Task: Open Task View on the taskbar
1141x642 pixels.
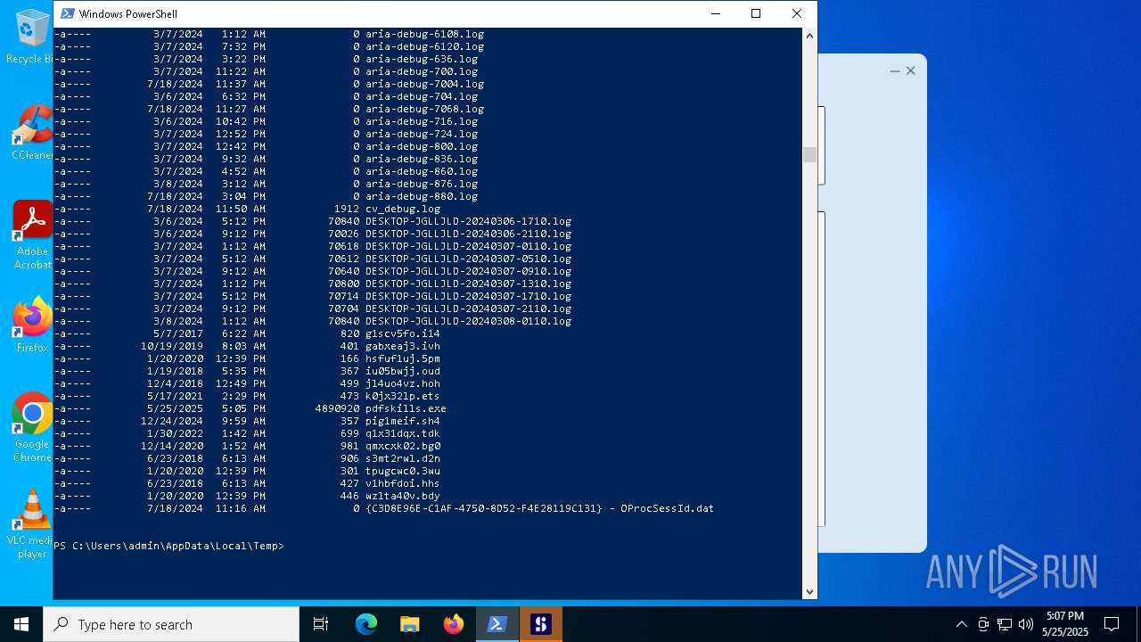Action: point(321,624)
